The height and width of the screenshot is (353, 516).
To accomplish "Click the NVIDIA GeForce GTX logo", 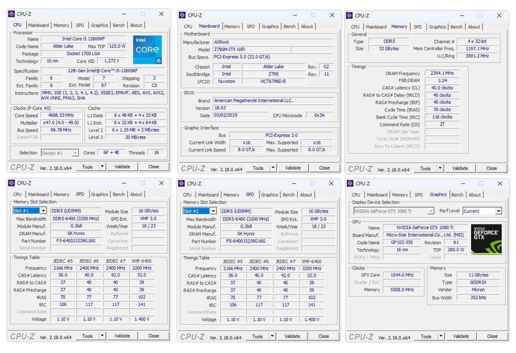I will click(487, 239).
